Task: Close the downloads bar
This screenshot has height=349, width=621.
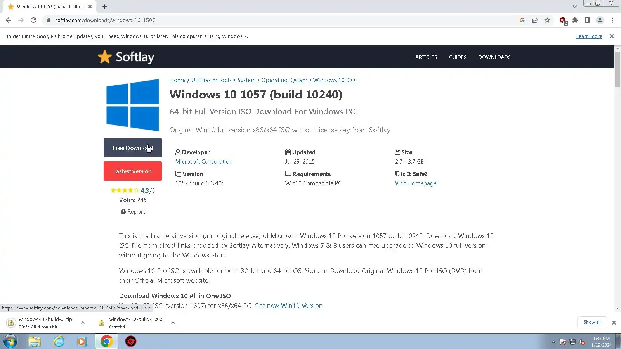Action: (614, 323)
